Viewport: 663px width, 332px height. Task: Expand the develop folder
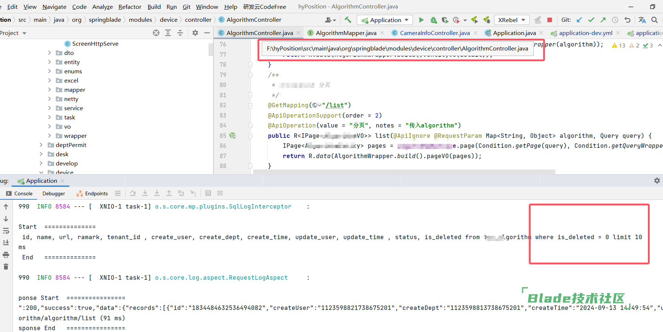click(x=41, y=163)
